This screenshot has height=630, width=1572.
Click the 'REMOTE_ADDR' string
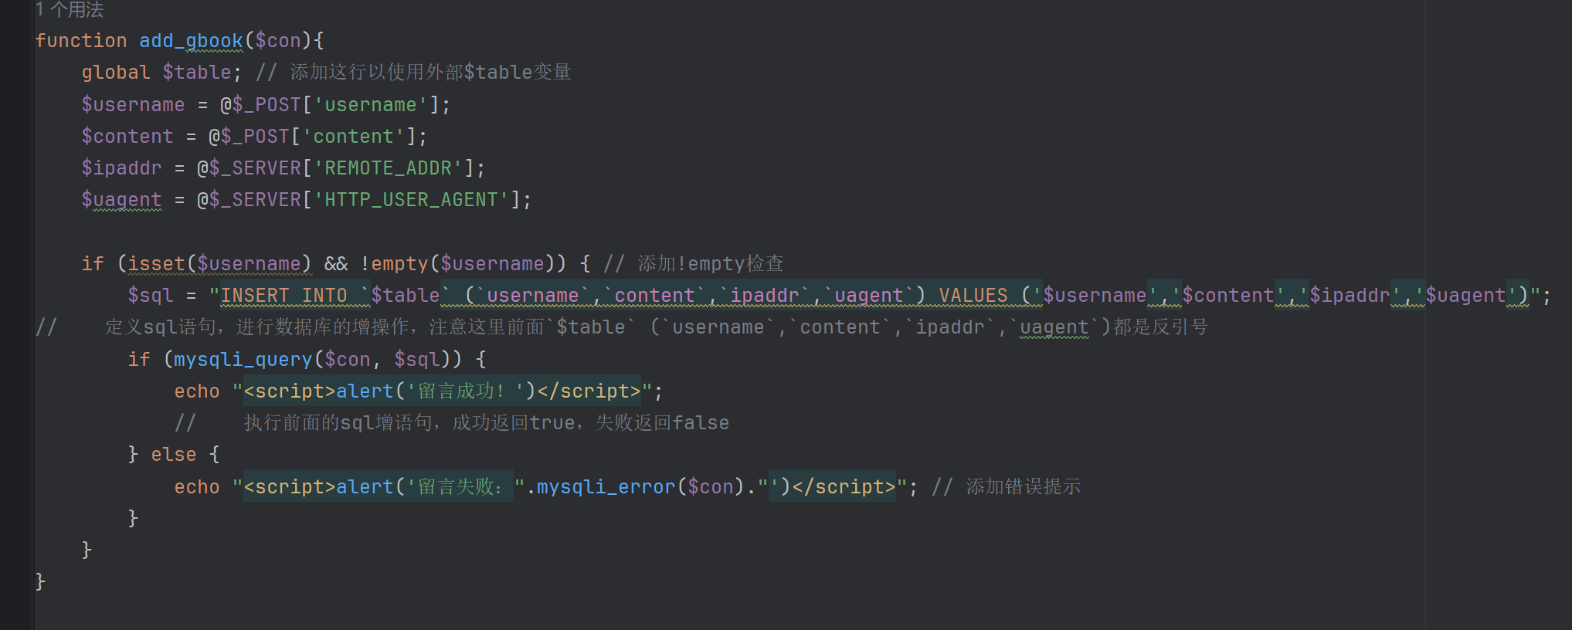tap(388, 168)
